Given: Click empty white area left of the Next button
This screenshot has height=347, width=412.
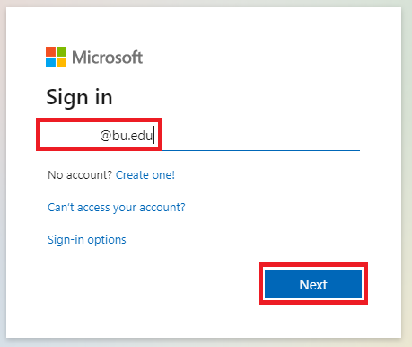Looking at the screenshot, I should (150, 284).
